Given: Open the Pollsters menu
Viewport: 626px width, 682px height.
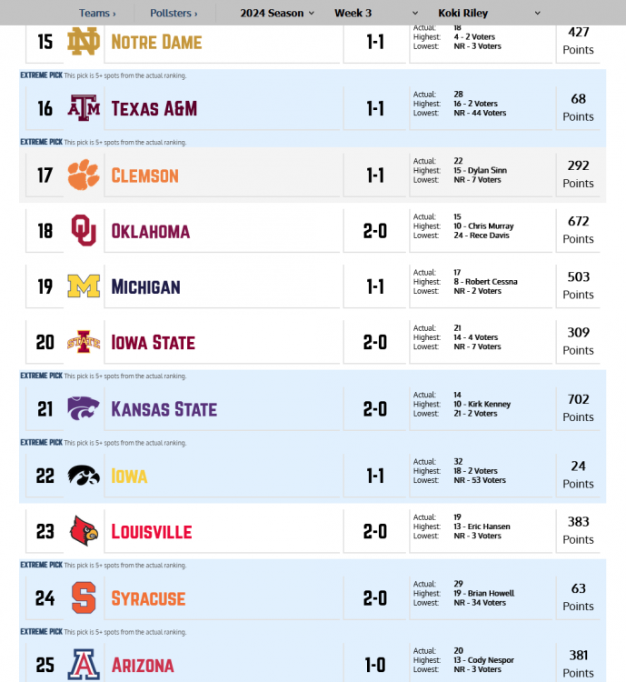Looking at the screenshot, I should [174, 13].
